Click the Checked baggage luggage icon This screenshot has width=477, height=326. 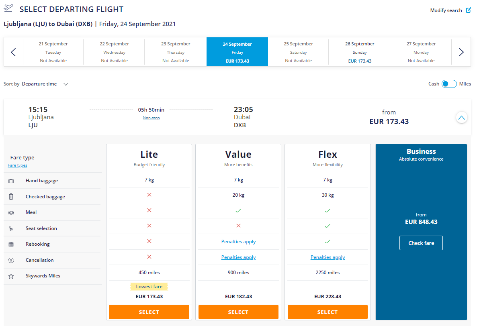pos(11,197)
